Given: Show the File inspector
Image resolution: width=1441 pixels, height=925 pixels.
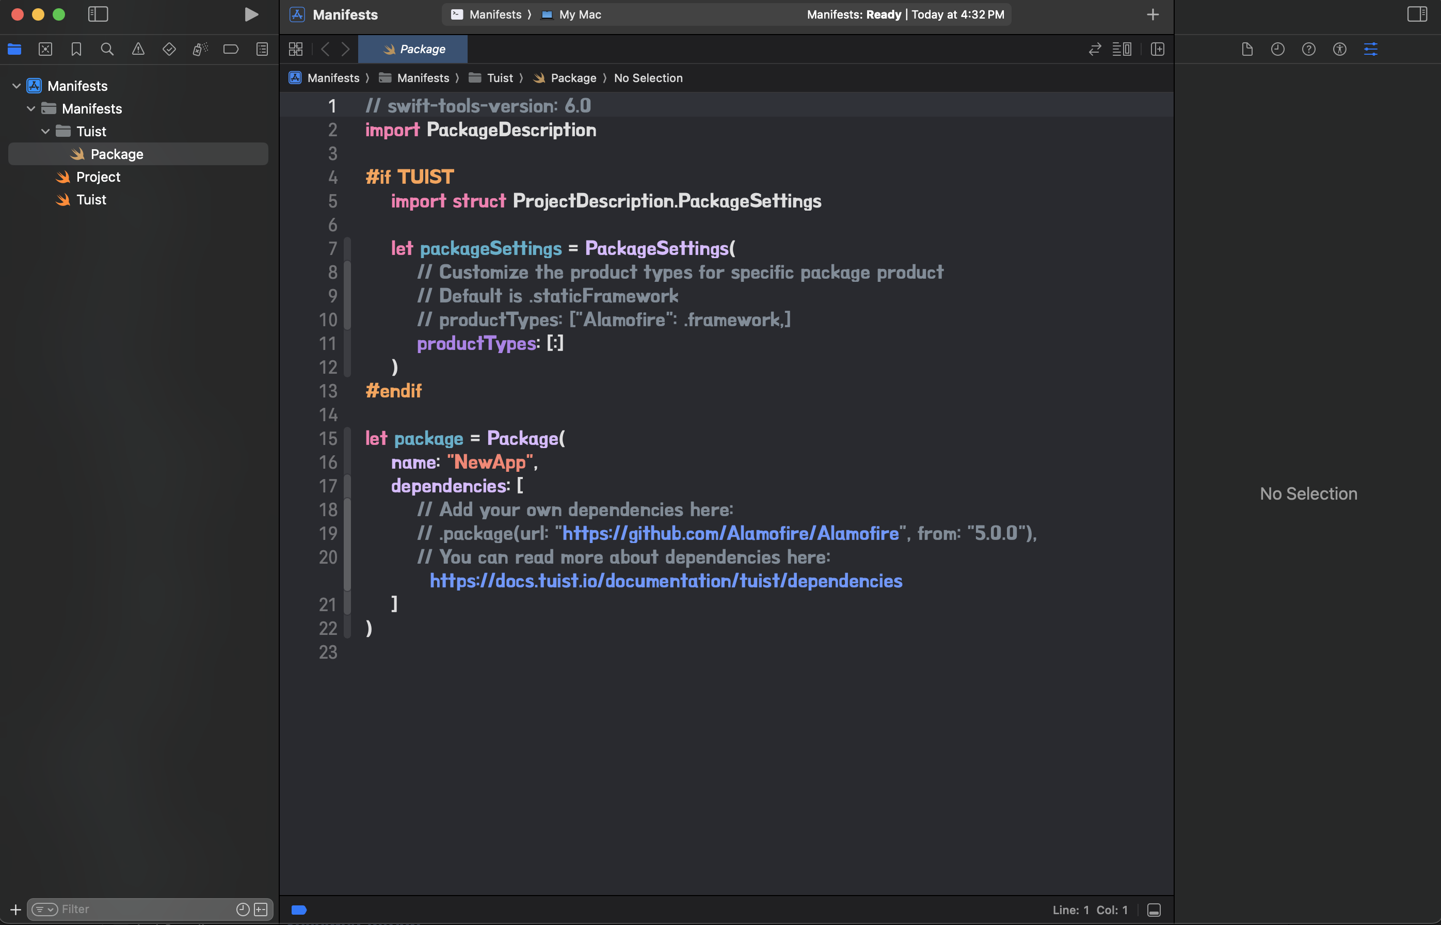Looking at the screenshot, I should (1247, 49).
